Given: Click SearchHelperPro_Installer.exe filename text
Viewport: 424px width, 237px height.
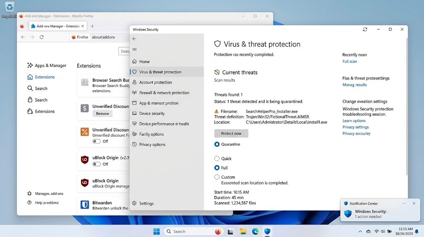Looking at the screenshot, I should (272, 111).
